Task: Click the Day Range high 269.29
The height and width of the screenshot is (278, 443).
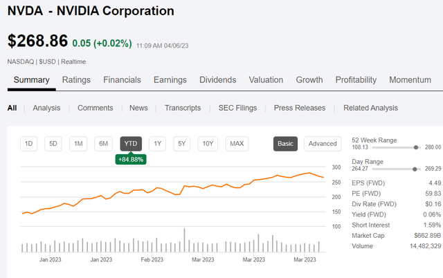Action: [x=433, y=169]
